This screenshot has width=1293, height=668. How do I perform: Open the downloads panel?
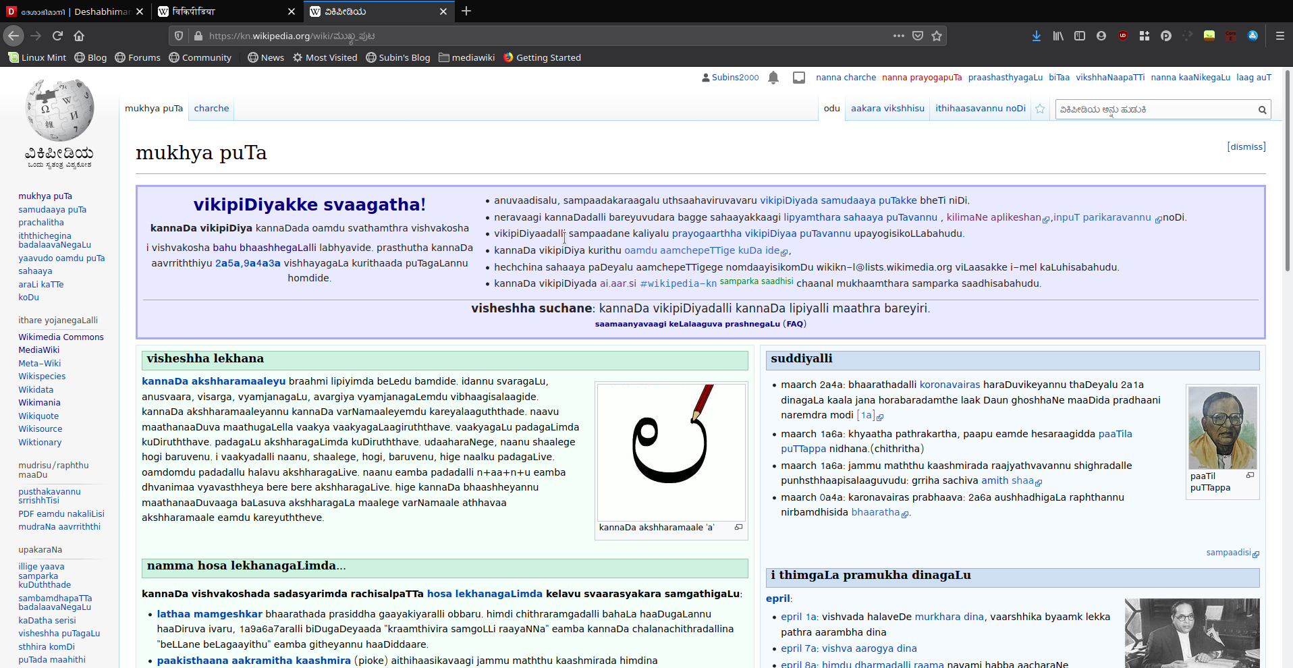[1036, 36]
